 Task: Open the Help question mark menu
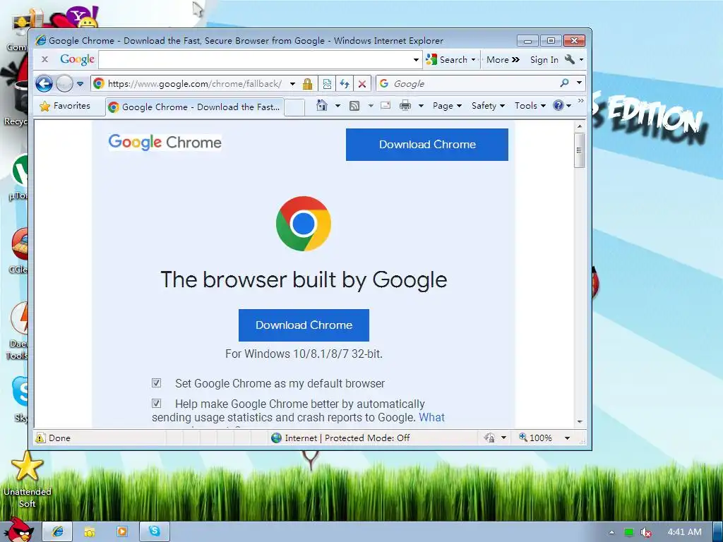tap(561, 106)
